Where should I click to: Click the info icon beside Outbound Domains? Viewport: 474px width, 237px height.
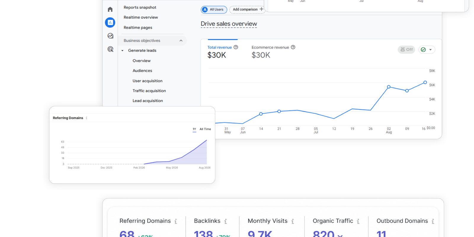pos(433,221)
